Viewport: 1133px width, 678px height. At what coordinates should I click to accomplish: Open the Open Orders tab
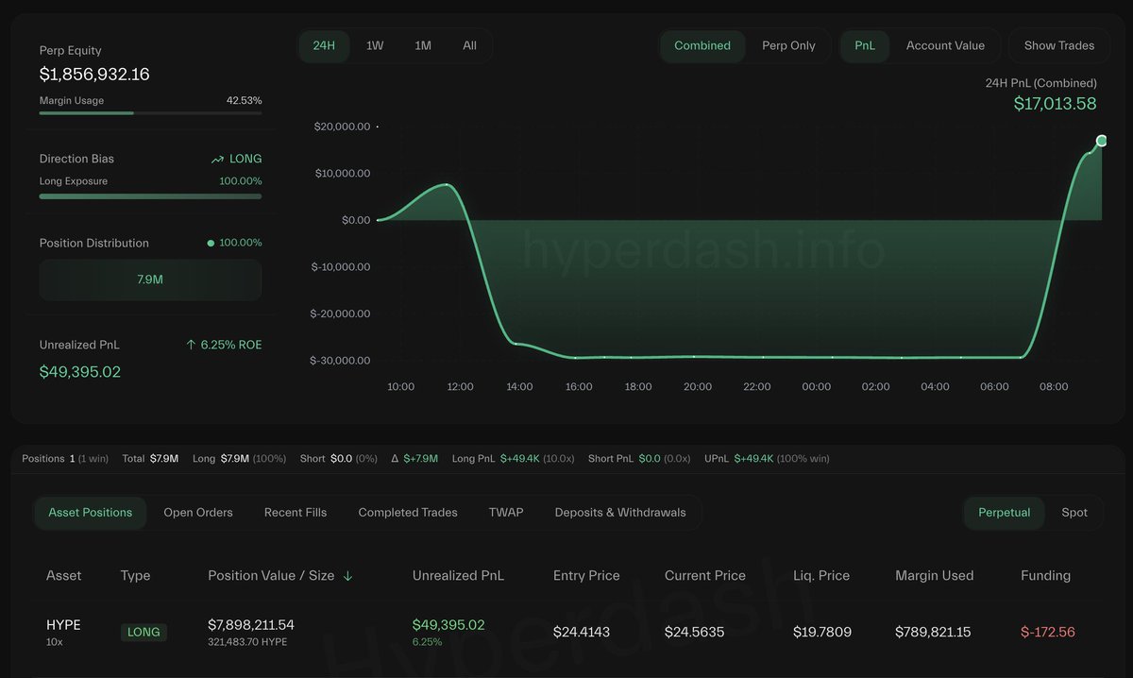198,513
